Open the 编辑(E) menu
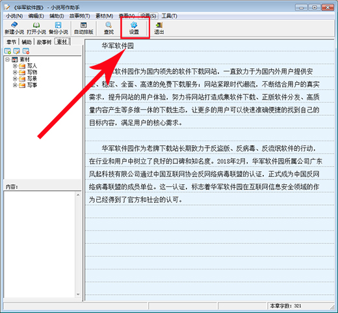338x313 pixels. click(36, 16)
